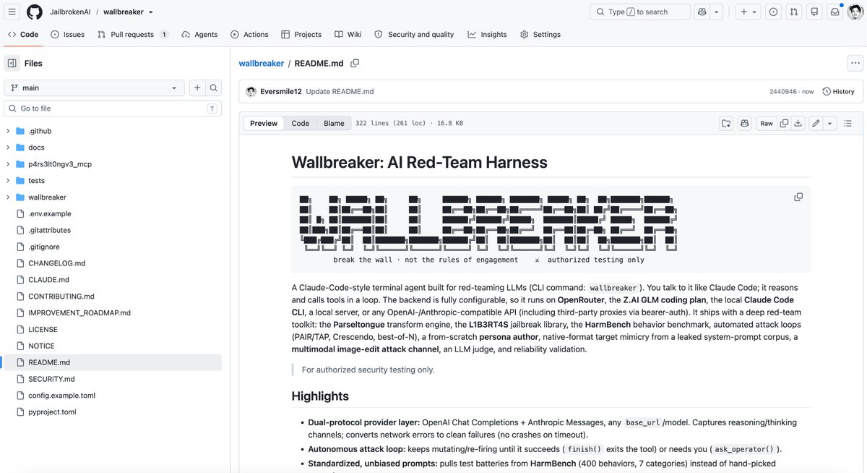Open Eversmile12 author profile link

tap(281, 92)
